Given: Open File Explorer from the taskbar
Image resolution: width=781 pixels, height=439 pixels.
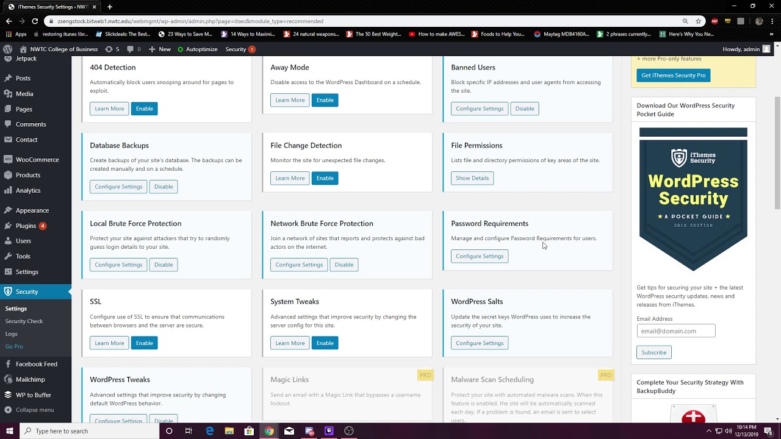Looking at the screenshot, I should click(229, 431).
